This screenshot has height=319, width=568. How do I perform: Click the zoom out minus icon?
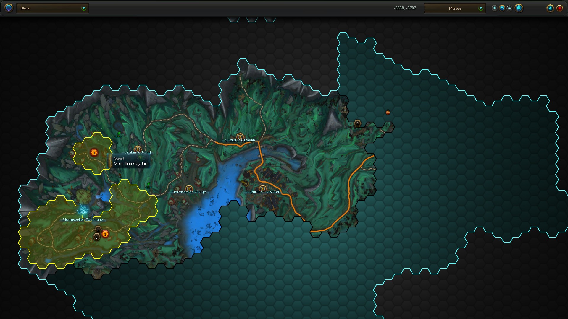509,8
